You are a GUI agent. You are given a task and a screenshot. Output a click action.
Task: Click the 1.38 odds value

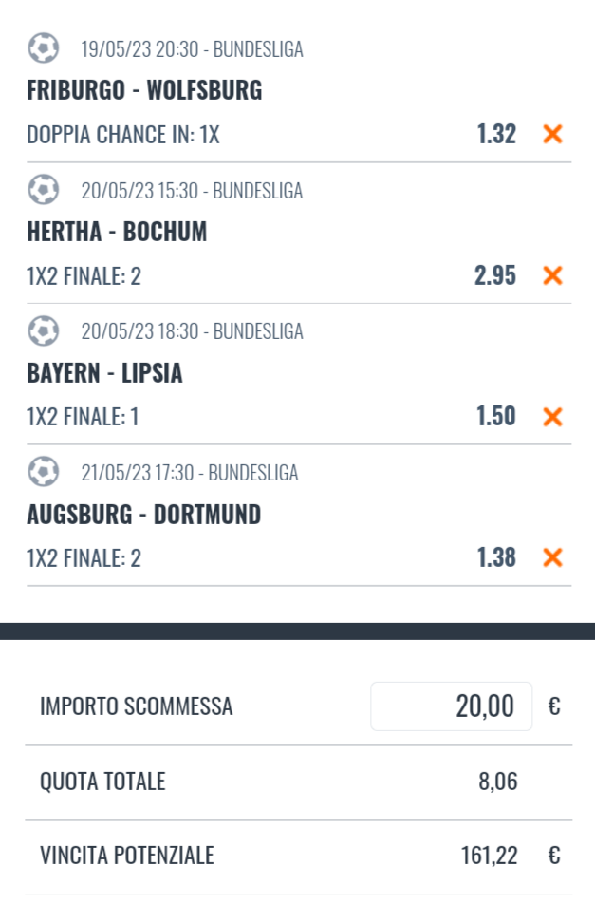click(496, 557)
